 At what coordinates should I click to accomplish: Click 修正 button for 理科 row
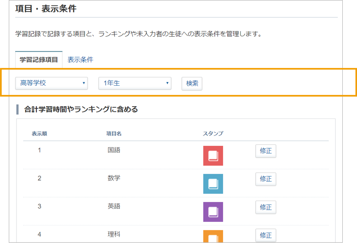(x=266, y=235)
